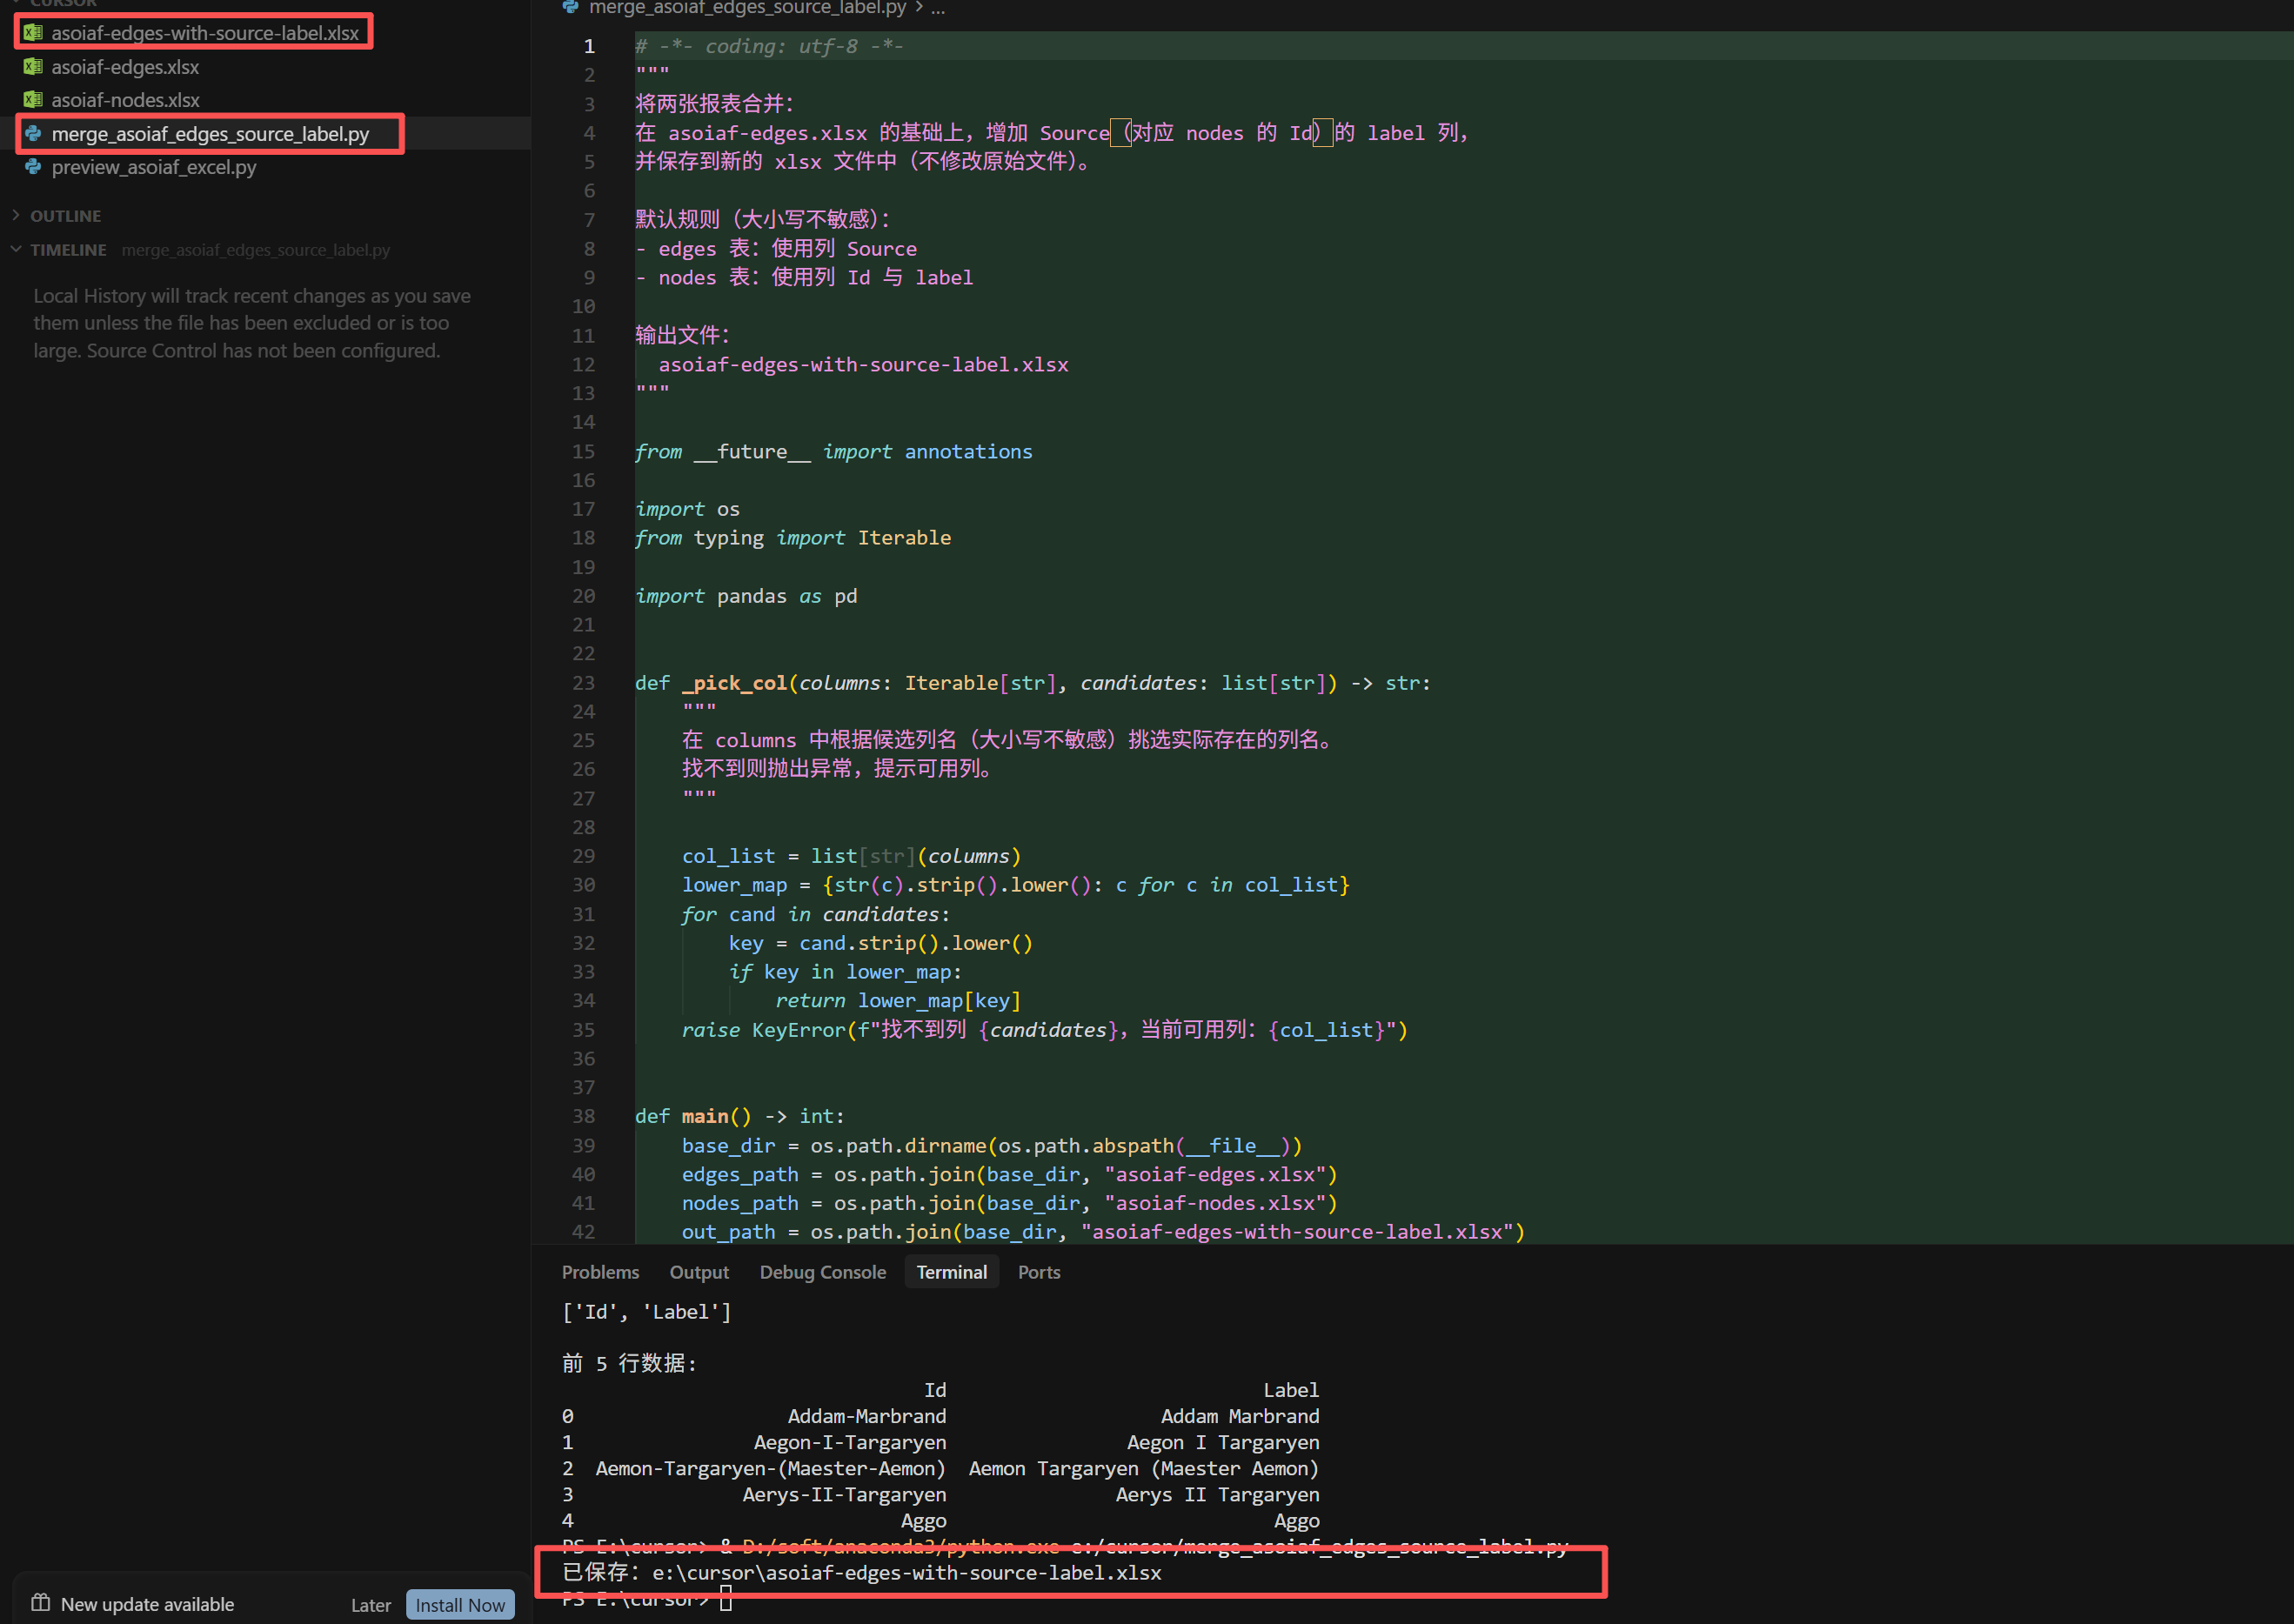The height and width of the screenshot is (1624, 2294).
Task: Open asoiaf-edges.xlsx in explorer
Action: [x=125, y=67]
